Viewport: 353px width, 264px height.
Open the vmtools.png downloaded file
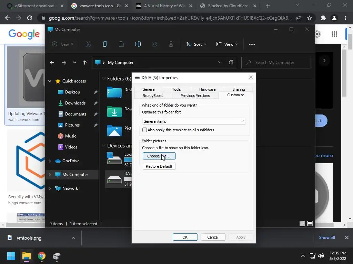29,238
